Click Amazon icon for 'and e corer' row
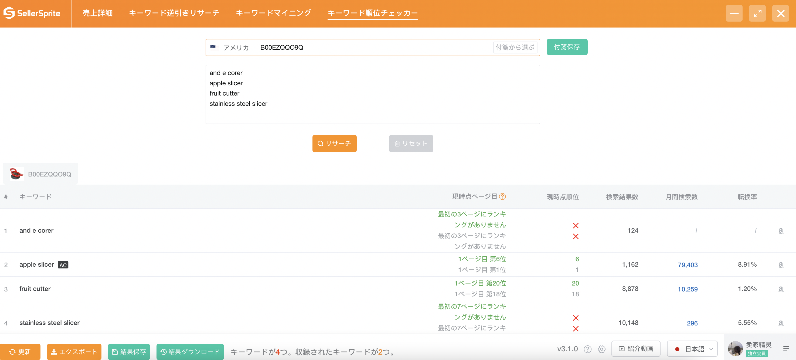 coord(781,230)
